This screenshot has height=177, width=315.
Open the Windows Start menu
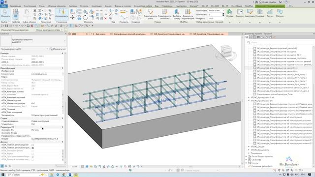coord(3,175)
